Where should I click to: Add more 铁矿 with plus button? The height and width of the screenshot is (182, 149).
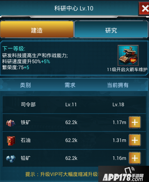135,122
